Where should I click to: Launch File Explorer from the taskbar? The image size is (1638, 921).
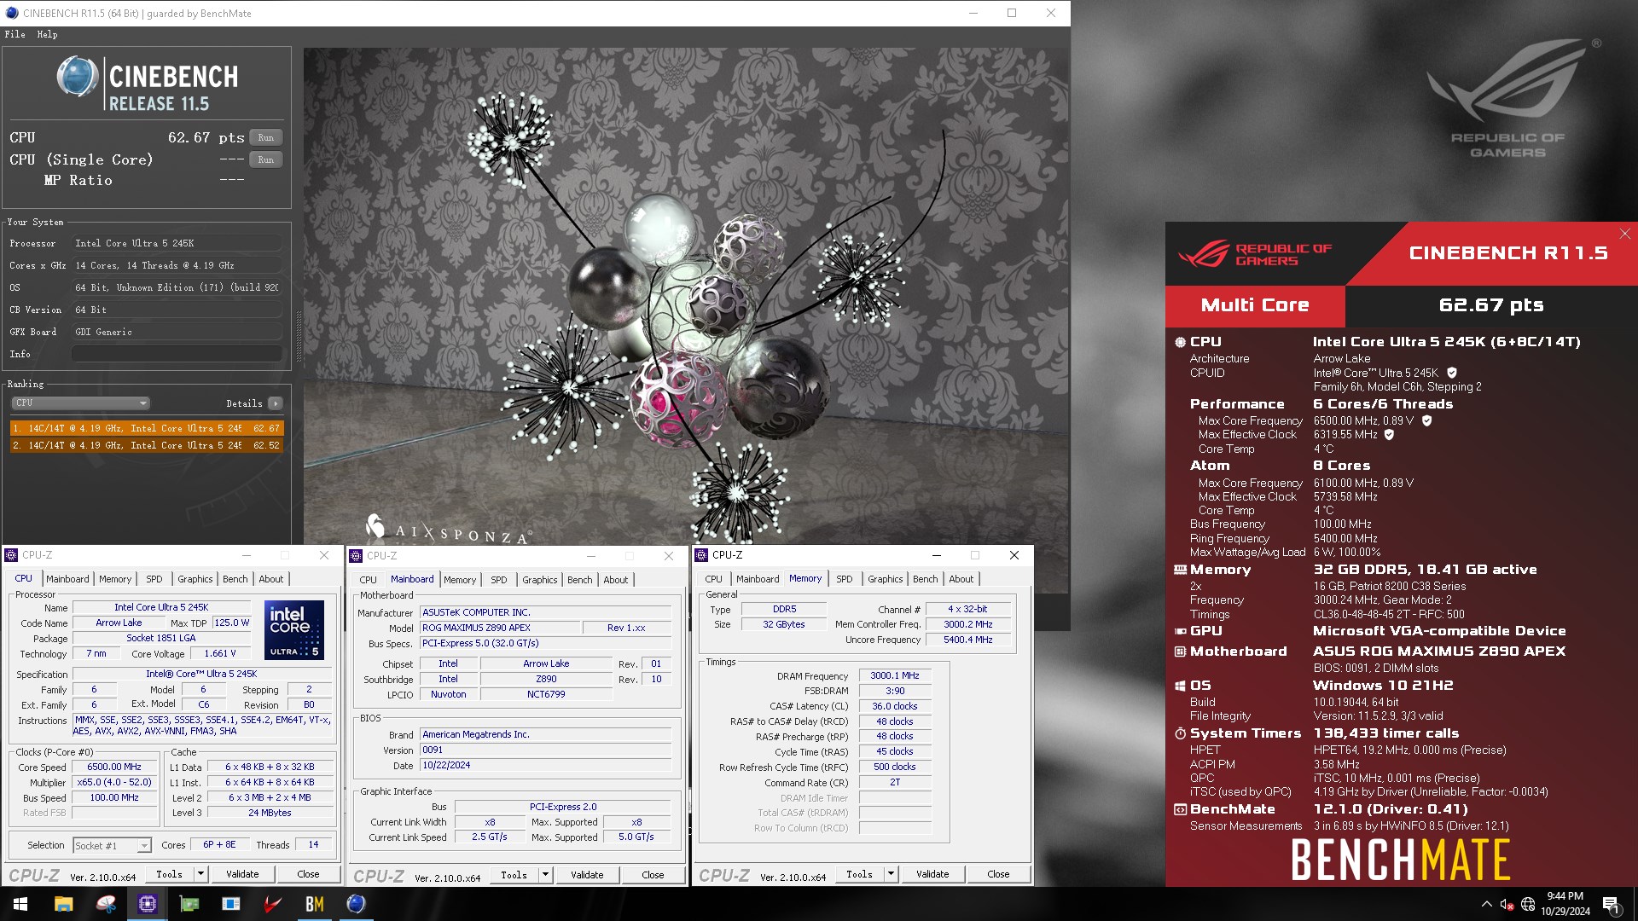click(x=63, y=904)
